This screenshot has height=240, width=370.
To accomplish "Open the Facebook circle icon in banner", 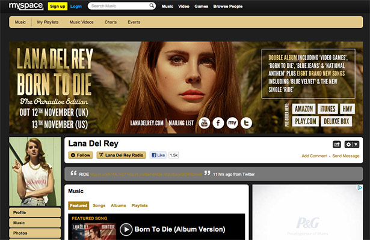I will 218,123.
